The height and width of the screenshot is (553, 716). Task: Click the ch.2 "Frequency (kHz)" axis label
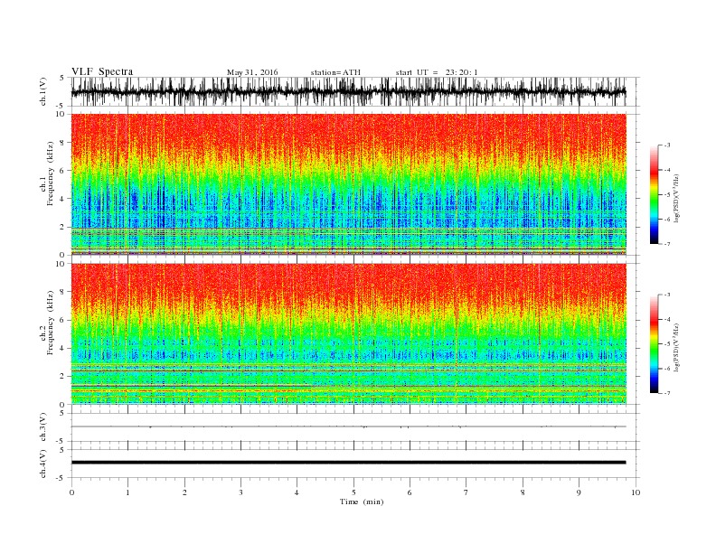(50, 323)
